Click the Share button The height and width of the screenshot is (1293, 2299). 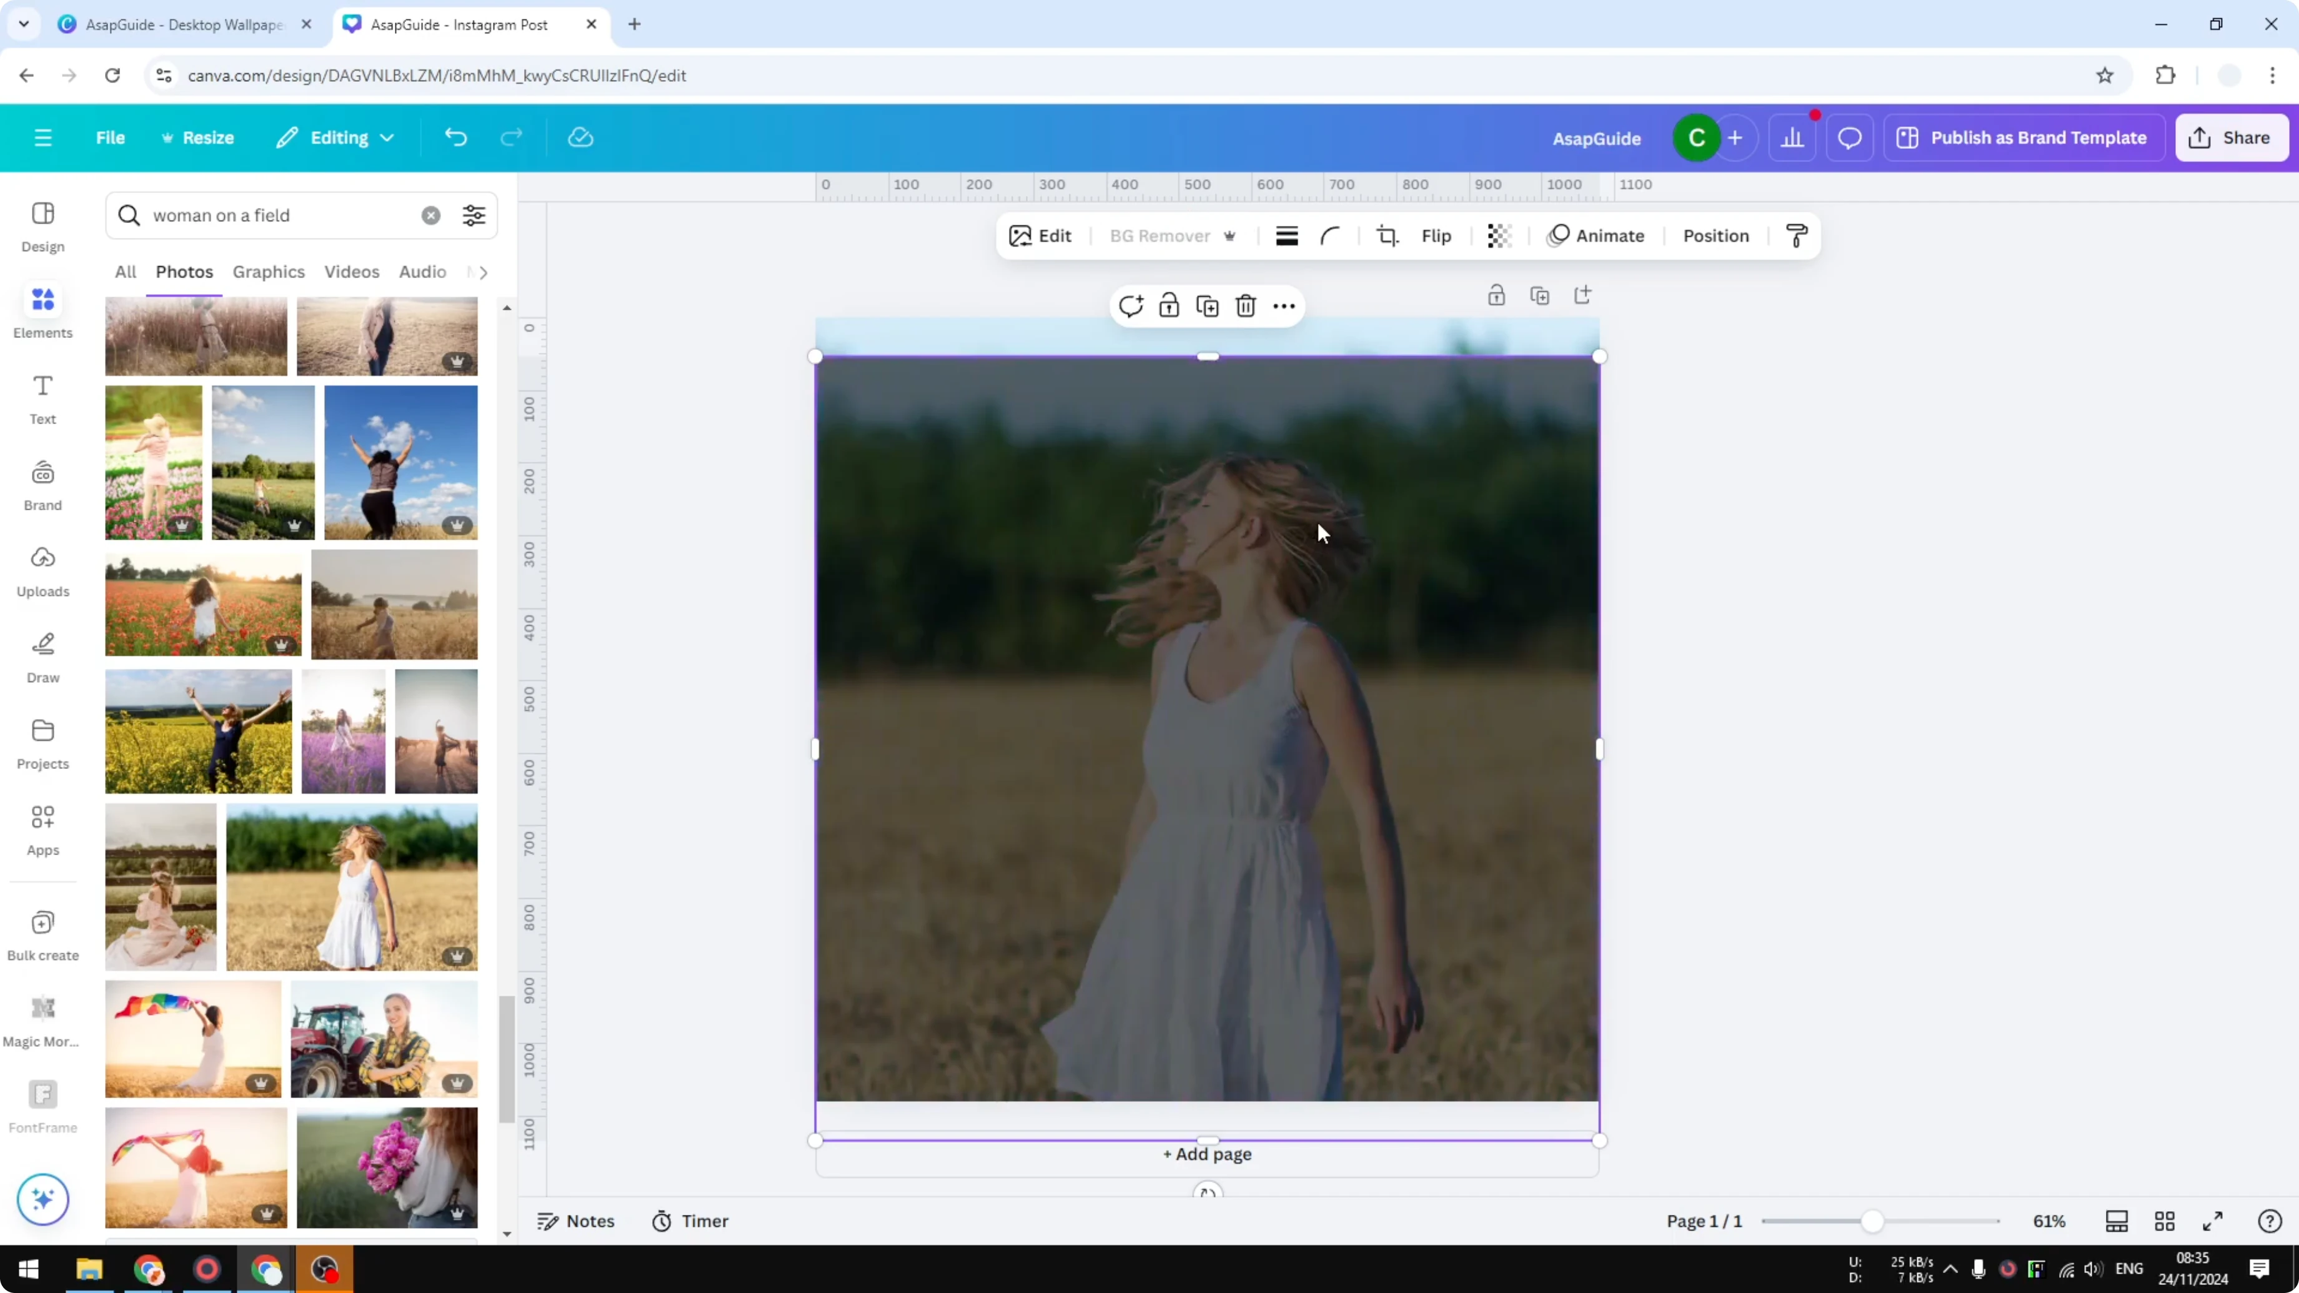[x=2231, y=137]
